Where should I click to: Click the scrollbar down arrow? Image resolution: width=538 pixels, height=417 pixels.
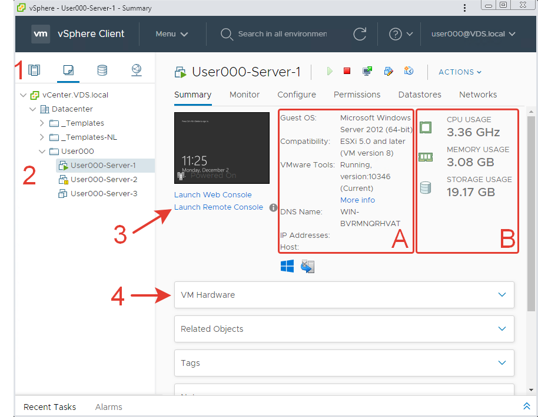[x=531, y=389]
